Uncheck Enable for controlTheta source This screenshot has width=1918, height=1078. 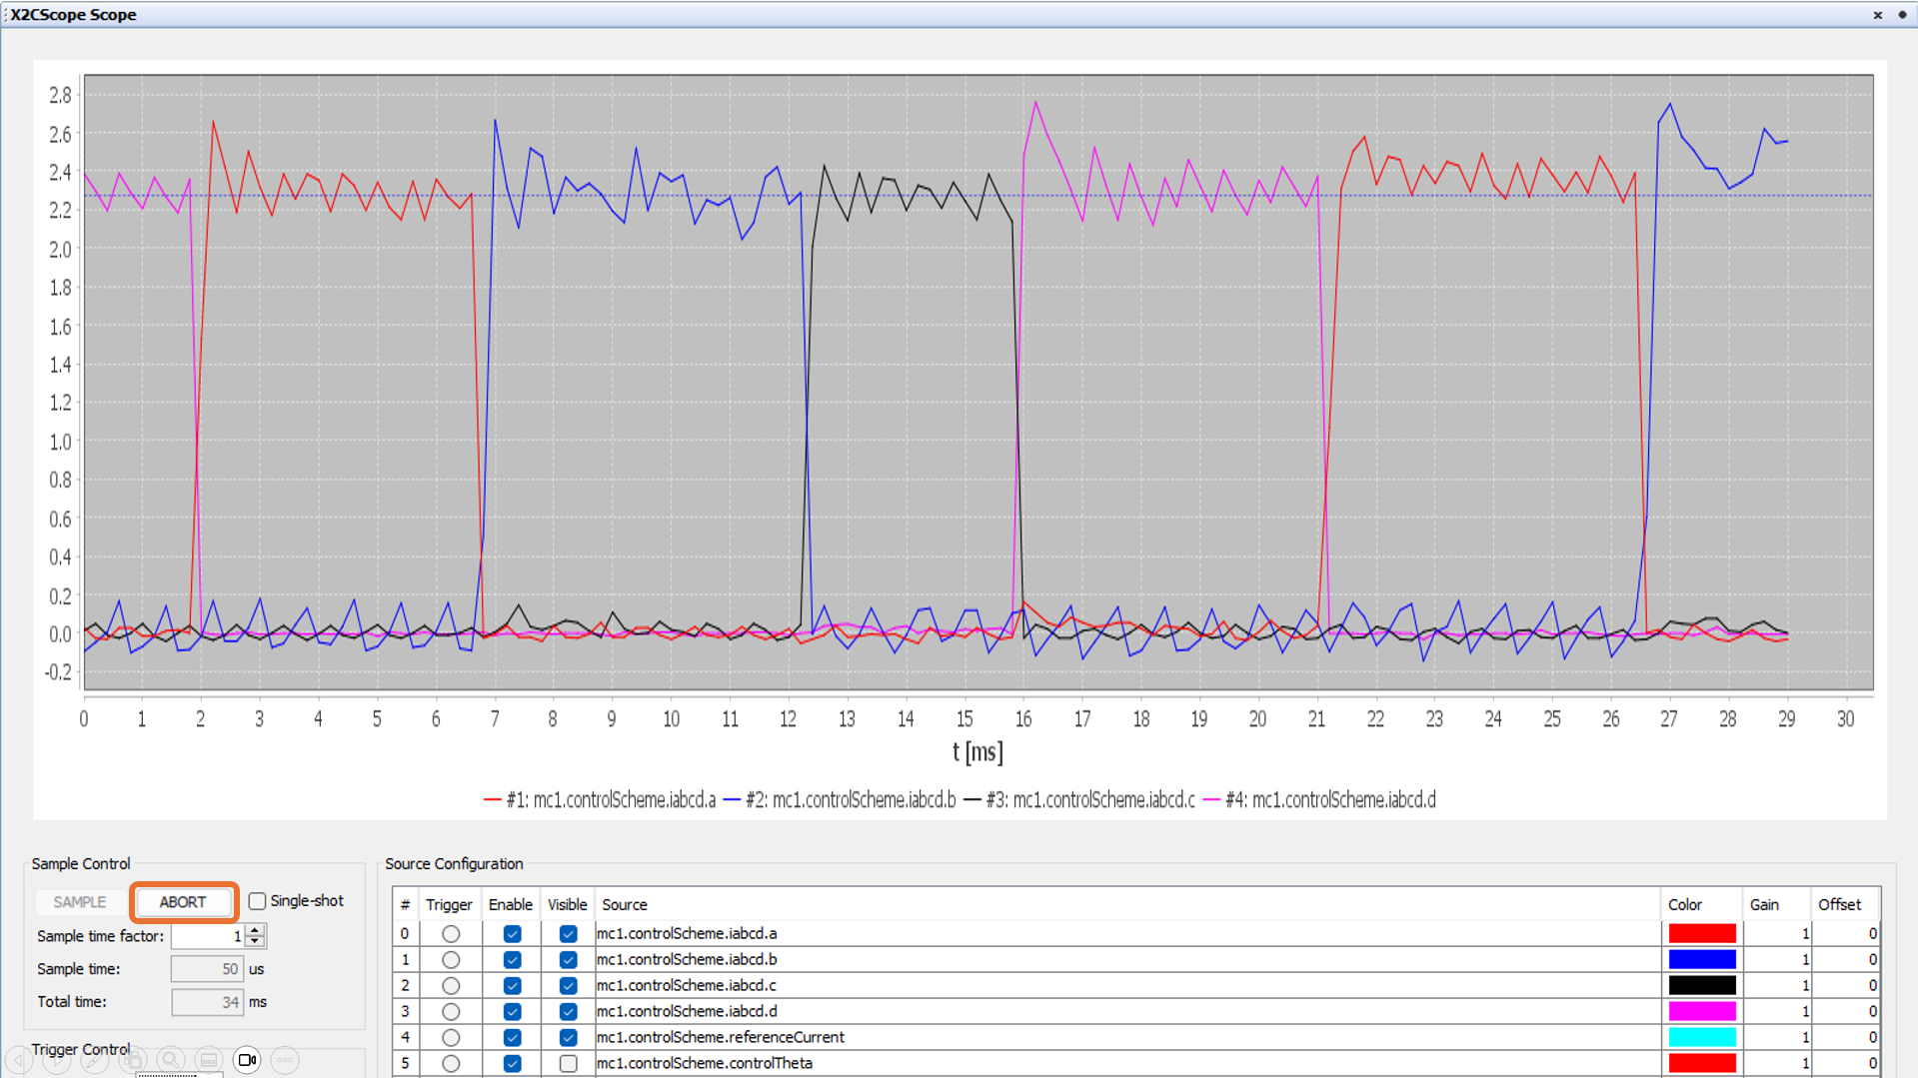click(512, 1064)
